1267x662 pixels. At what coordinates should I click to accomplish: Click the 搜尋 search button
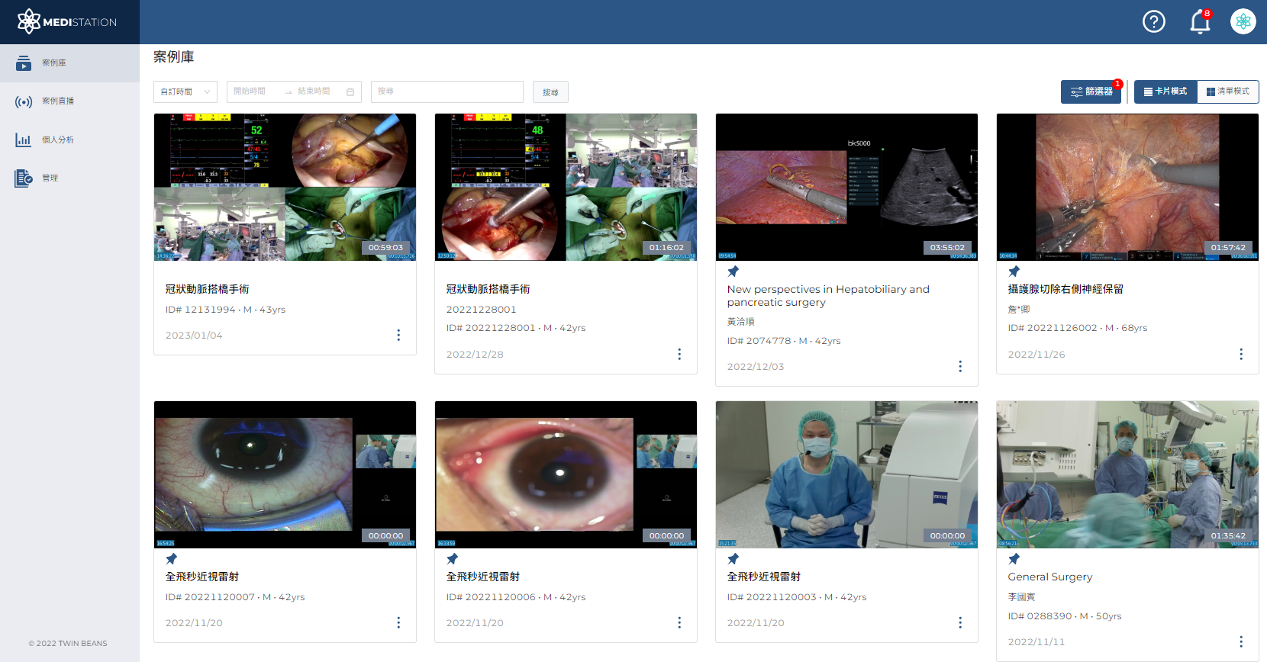point(550,92)
